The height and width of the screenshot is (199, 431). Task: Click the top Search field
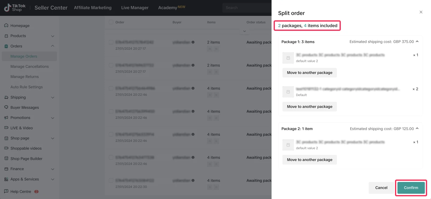coord(247,8)
